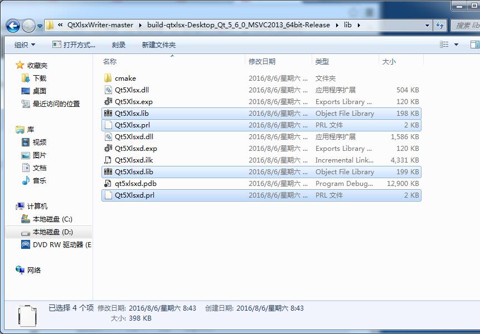The image size is (480, 334).
Task: Select the cmake folder icon
Action: tap(108, 78)
